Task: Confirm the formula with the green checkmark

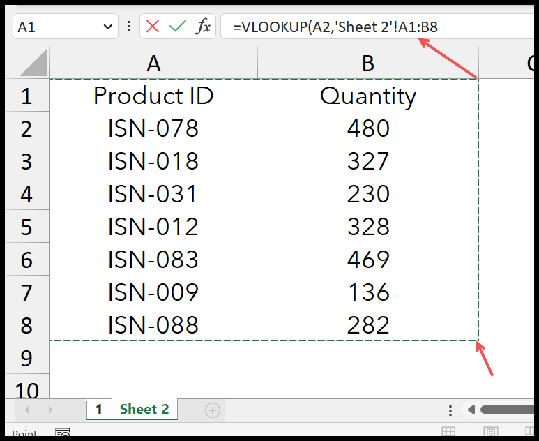Action: 177,27
